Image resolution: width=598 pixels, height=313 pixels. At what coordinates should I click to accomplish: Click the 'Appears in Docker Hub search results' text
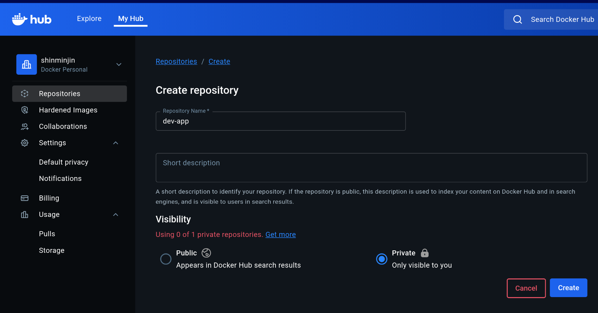(x=239, y=265)
